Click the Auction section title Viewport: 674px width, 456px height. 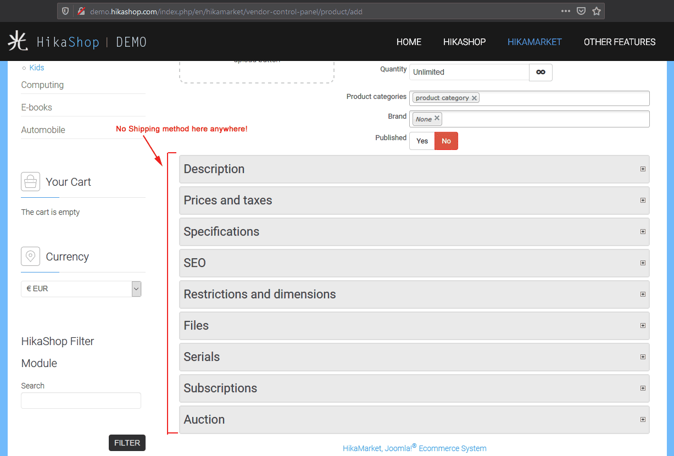click(204, 420)
